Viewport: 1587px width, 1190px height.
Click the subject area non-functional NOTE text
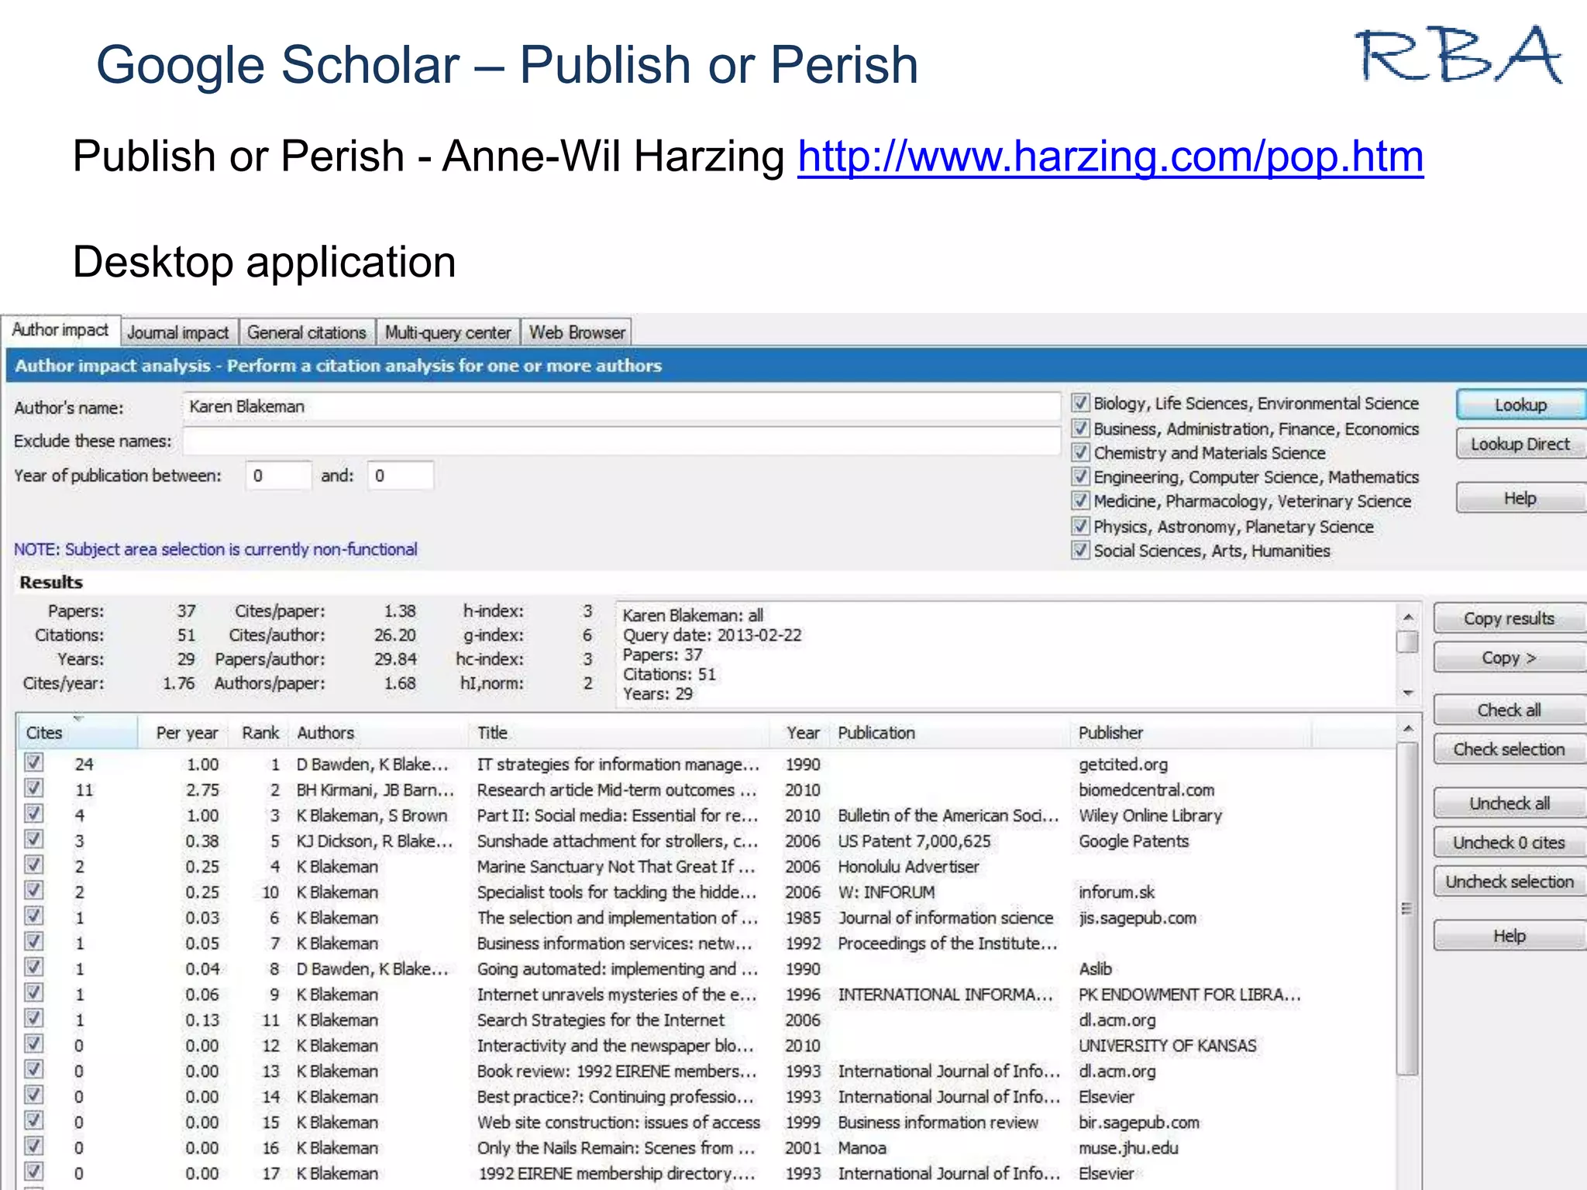[x=215, y=549]
